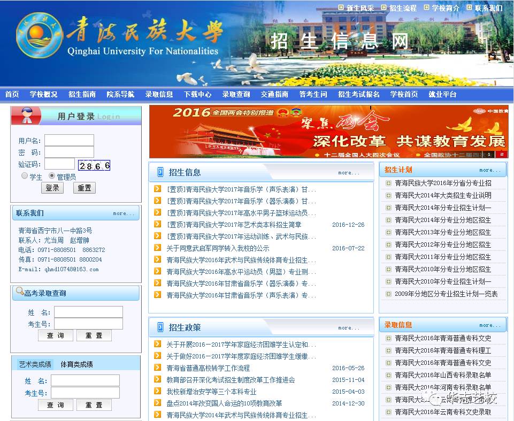Screen dimensions: 514x421
Task: Open more link in 招生信息 section
Action: tap(349, 173)
